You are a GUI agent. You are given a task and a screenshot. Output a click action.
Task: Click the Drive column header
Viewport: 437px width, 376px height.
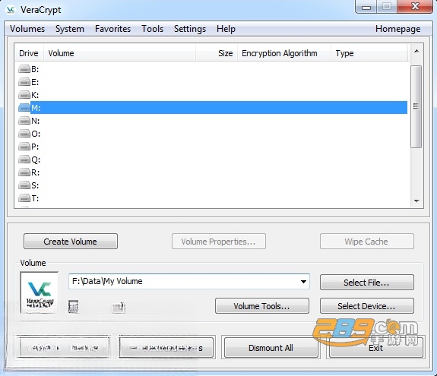tap(29, 53)
